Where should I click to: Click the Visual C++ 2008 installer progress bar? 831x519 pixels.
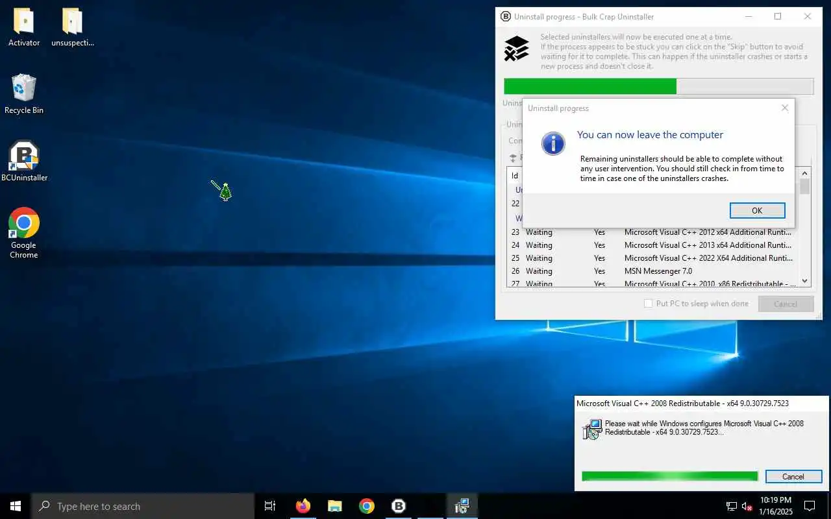click(x=669, y=476)
